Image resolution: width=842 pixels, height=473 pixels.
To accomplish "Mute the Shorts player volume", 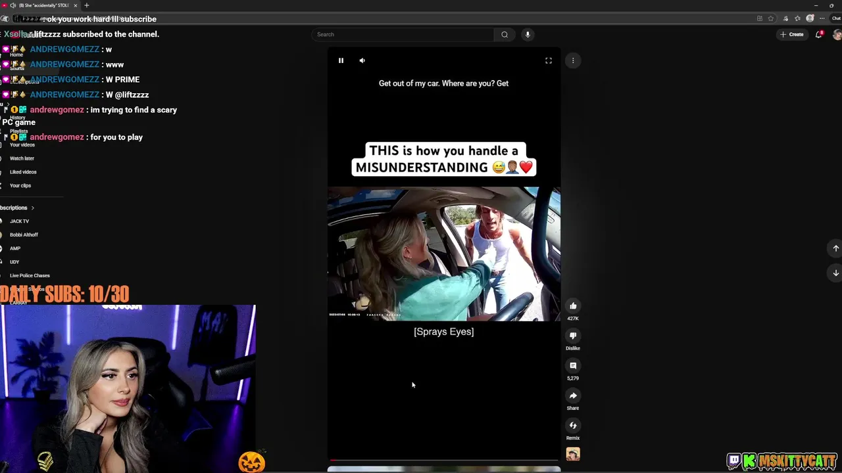I will pyautogui.click(x=362, y=60).
